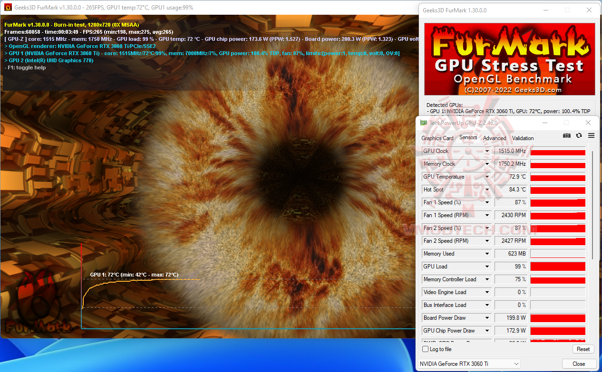602x372 pixels.
Task: Click the Hot Spot value 84.3 °C
Action: (511, 190)
